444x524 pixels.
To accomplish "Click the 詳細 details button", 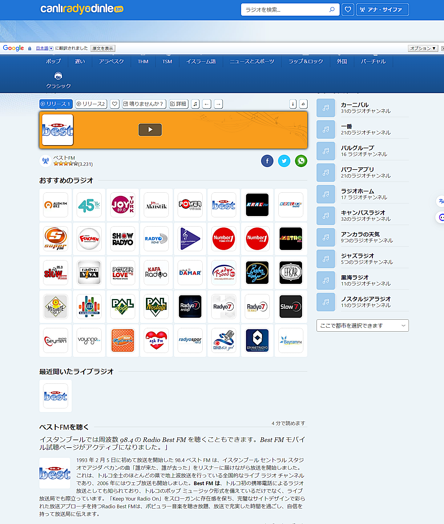I will click(179, 104).
